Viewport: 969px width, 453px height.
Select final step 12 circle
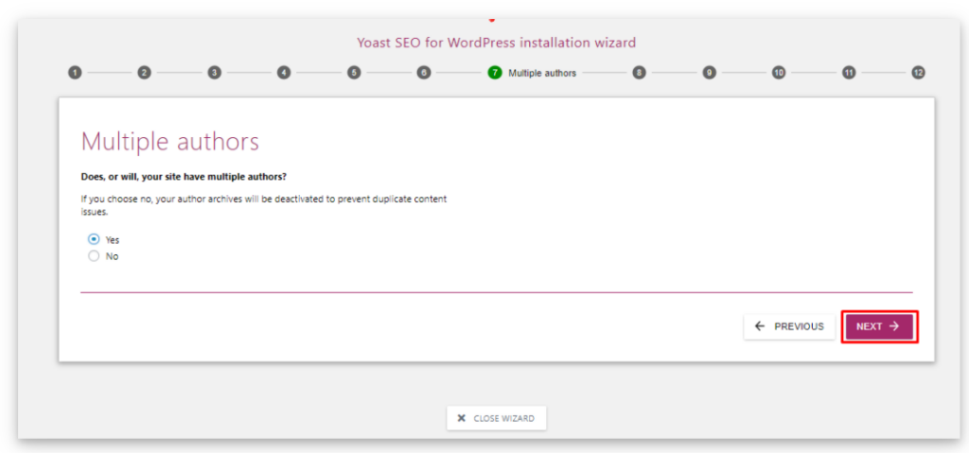pyautogui.click(x=918, y=73)
